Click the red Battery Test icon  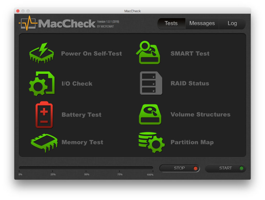pos(44,115)
